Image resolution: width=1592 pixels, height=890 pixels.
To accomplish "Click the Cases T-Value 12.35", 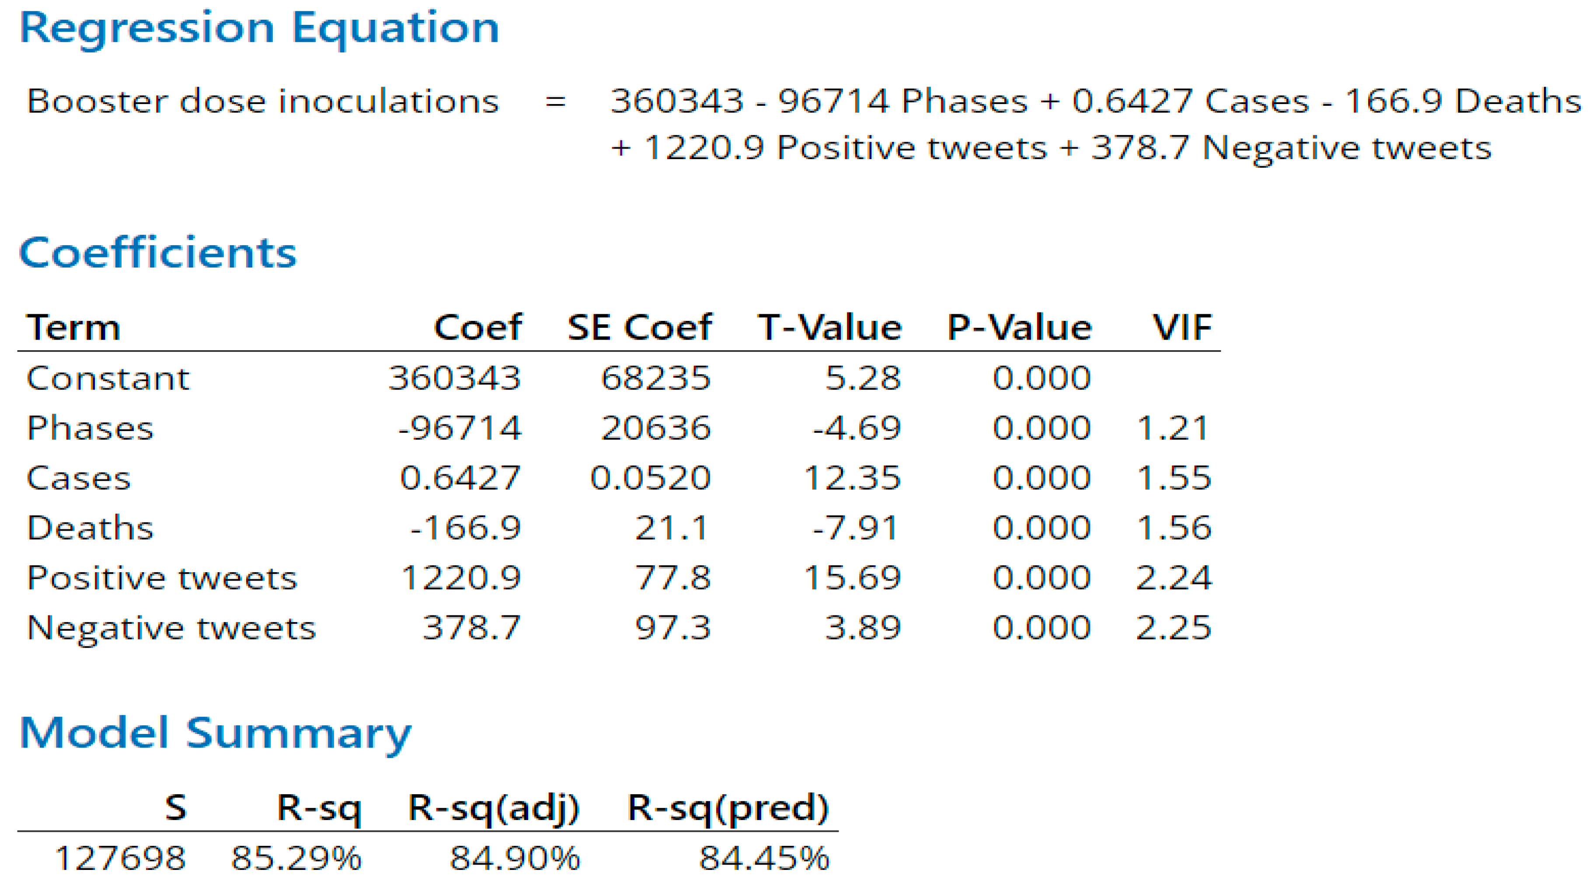I will [x=852, y=478].
